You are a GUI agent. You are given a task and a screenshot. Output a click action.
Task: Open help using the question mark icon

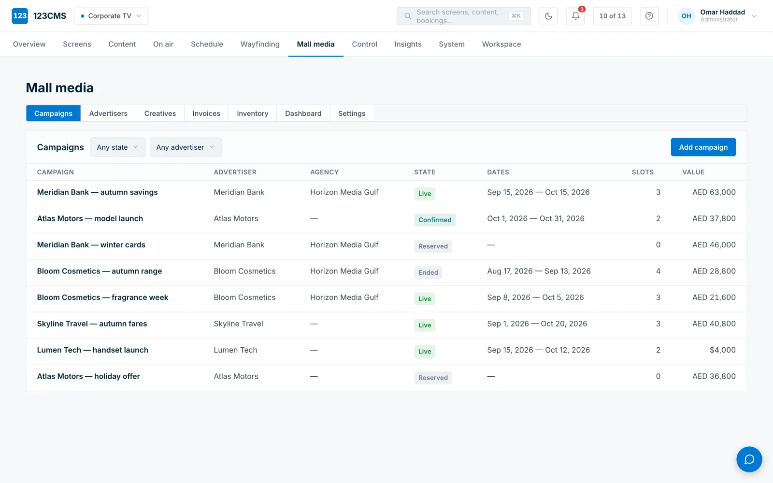click(649, 16)
